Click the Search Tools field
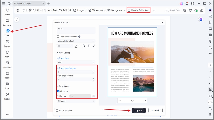The width and height of the screenshot is (214, 120). click(173, 10)
